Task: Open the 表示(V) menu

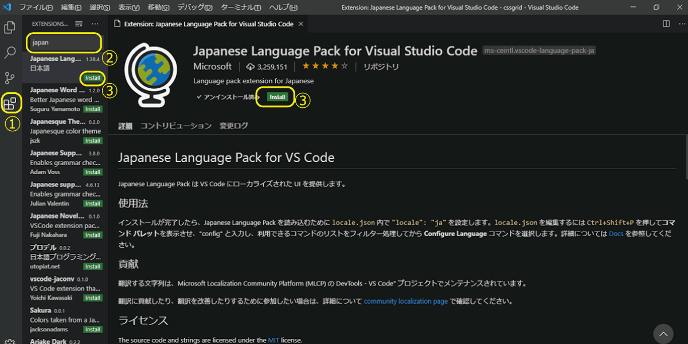Action: click(130, 7)
